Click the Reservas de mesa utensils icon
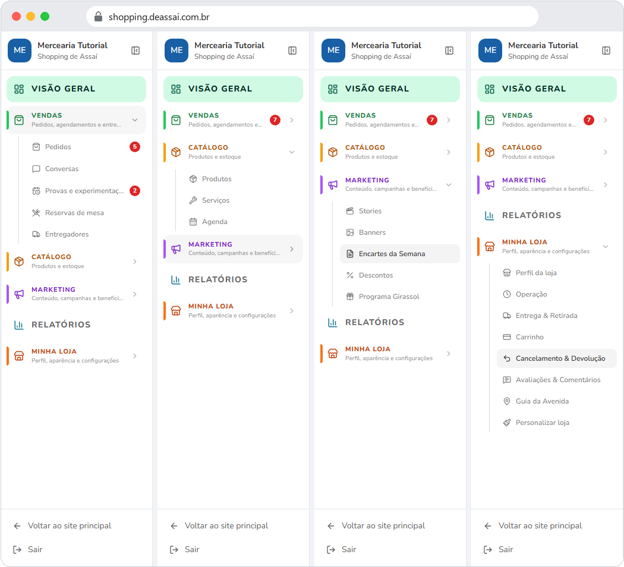This screenshot has width=624, height=567. point(36,213)
